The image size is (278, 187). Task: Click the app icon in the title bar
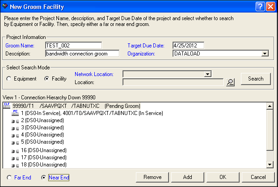pyautogui.click(x=5, y=6)
